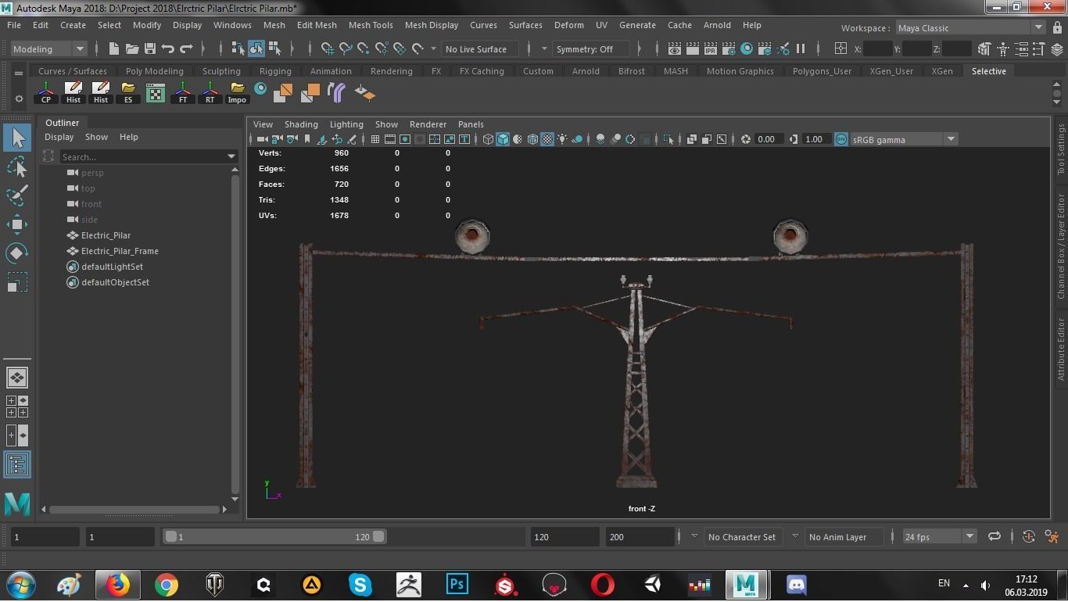Viewport: 1068px width, 602px height.
Task: Activate snap to points icon
Action: [x=364, y=48]
